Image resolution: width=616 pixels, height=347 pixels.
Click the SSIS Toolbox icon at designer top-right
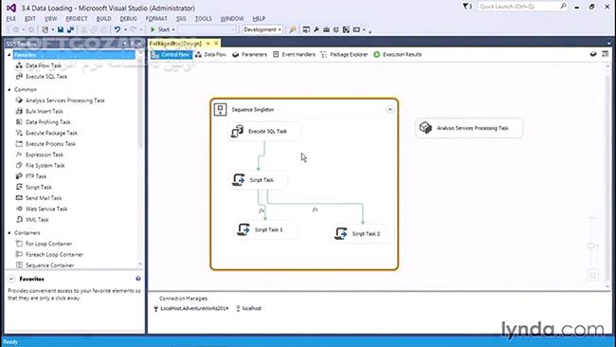pos(605,54)
